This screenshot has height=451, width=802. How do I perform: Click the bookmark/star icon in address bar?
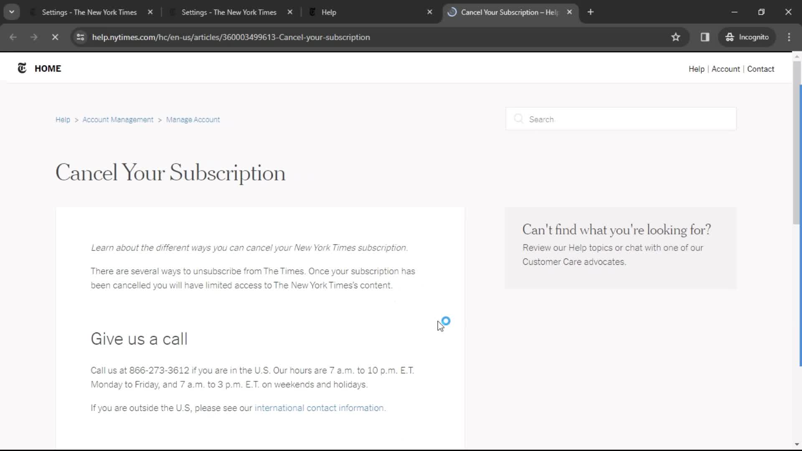click(x=676, y=37)
